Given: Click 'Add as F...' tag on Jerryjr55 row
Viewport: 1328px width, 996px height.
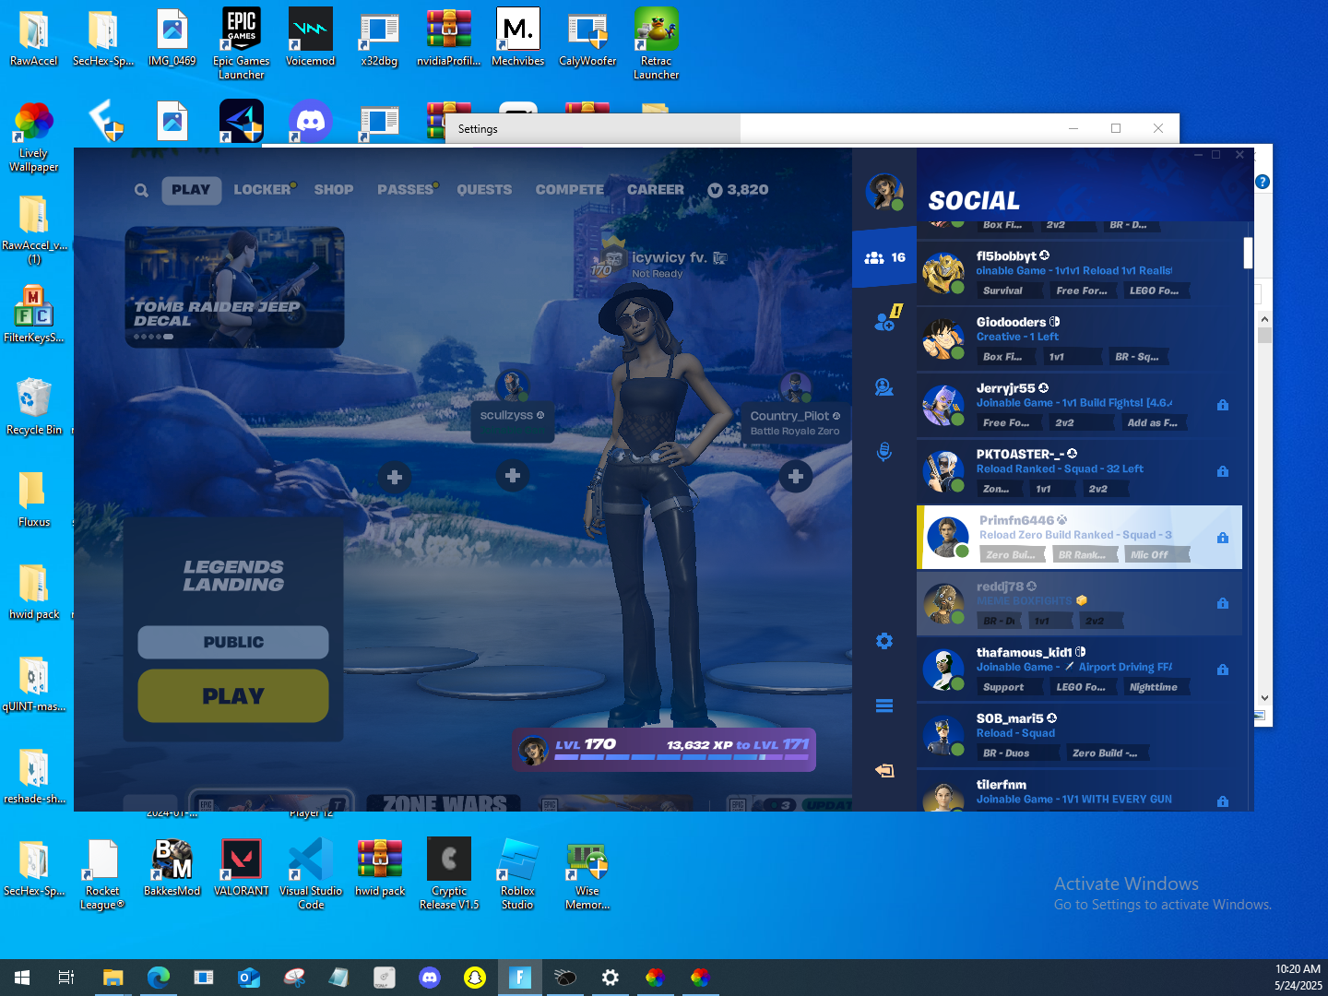Looking at the screenshot, I should pyautogui.click(x=1153, y=423).
